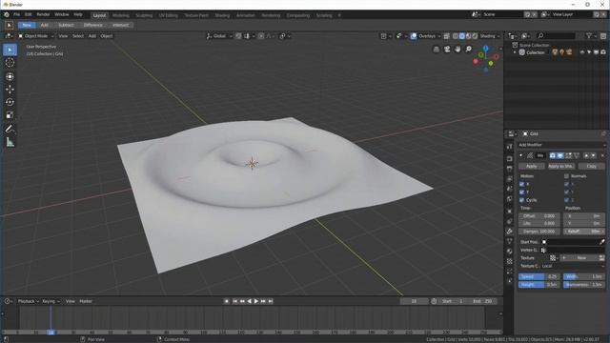This screenshot has width=610, height=343.
Task: Play the animation forward
Action: pyautogui.click(x=256, y=301)
